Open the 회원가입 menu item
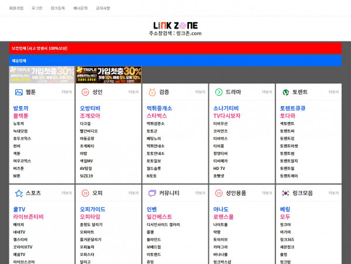Viewport: 351px width, 264px height. (x=16, y=9)
